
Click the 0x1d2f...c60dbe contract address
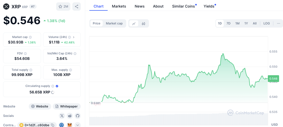click(x=37, y=125)
